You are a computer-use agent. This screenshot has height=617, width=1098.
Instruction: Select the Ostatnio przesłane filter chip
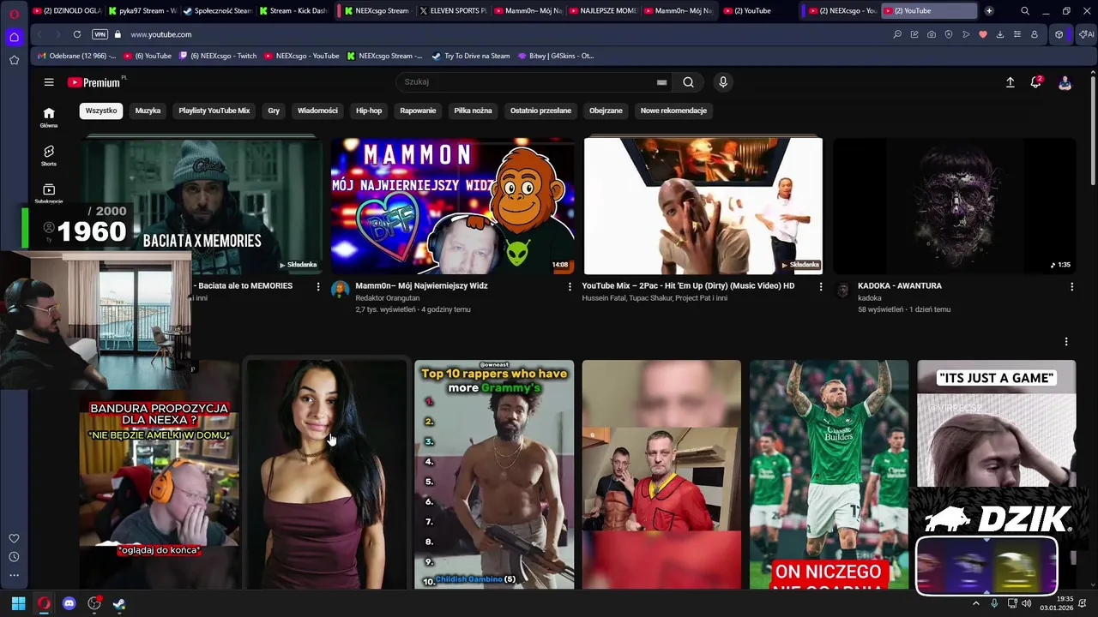[x=540, y=111]
